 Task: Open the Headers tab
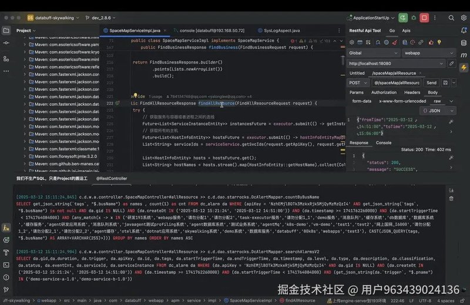coord(412,92)
